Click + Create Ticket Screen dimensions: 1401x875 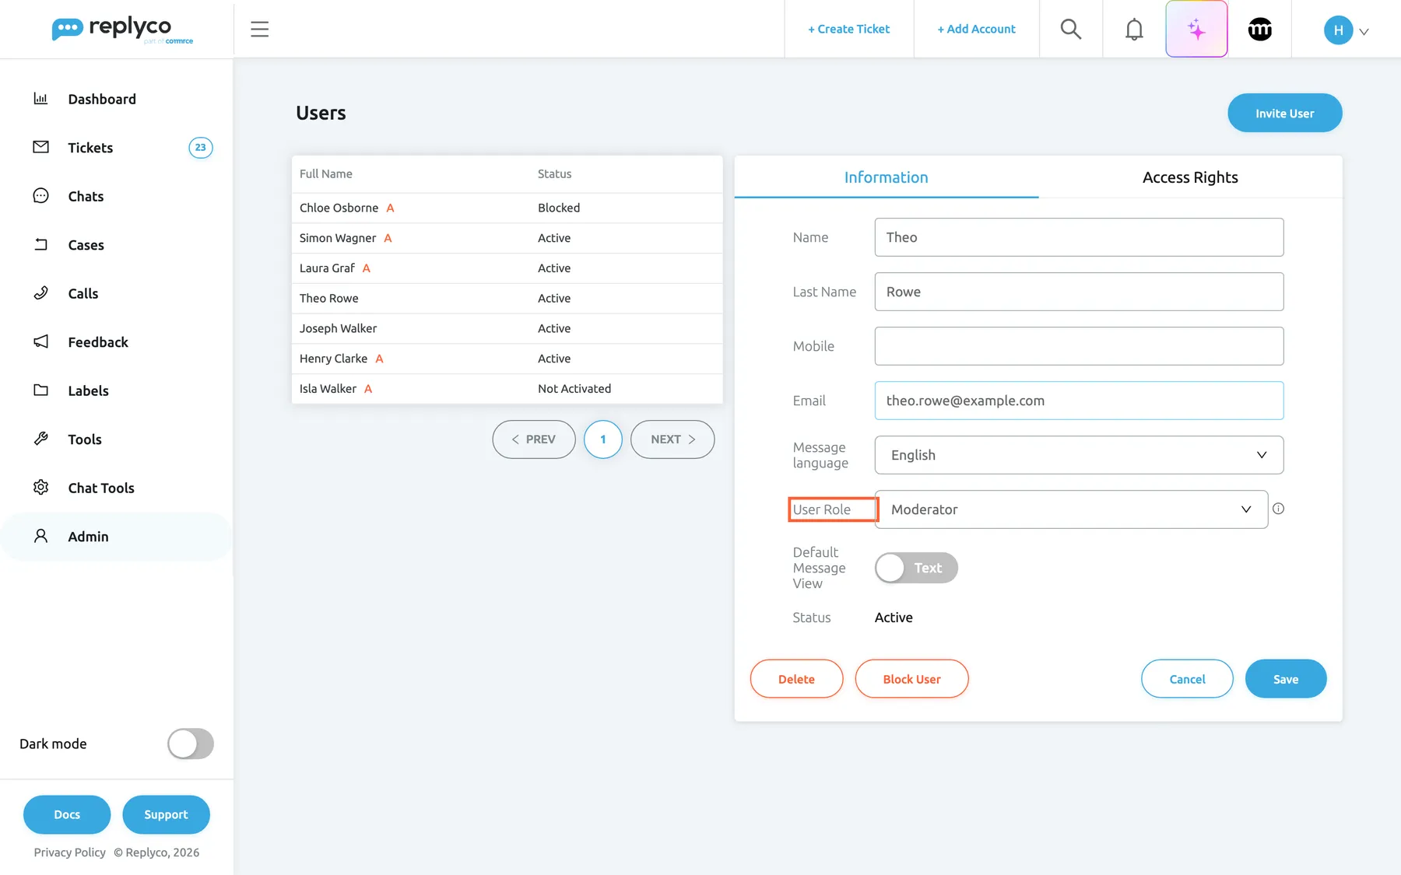tap(848, 30)
